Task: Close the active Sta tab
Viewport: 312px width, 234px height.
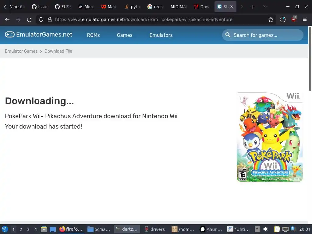Action: (232, 7)
